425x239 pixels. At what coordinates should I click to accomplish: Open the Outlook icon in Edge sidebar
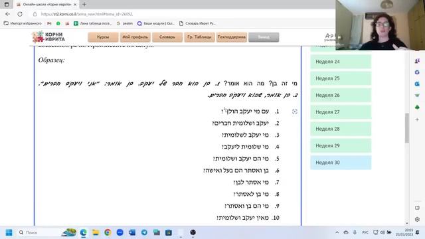point(417,84)
